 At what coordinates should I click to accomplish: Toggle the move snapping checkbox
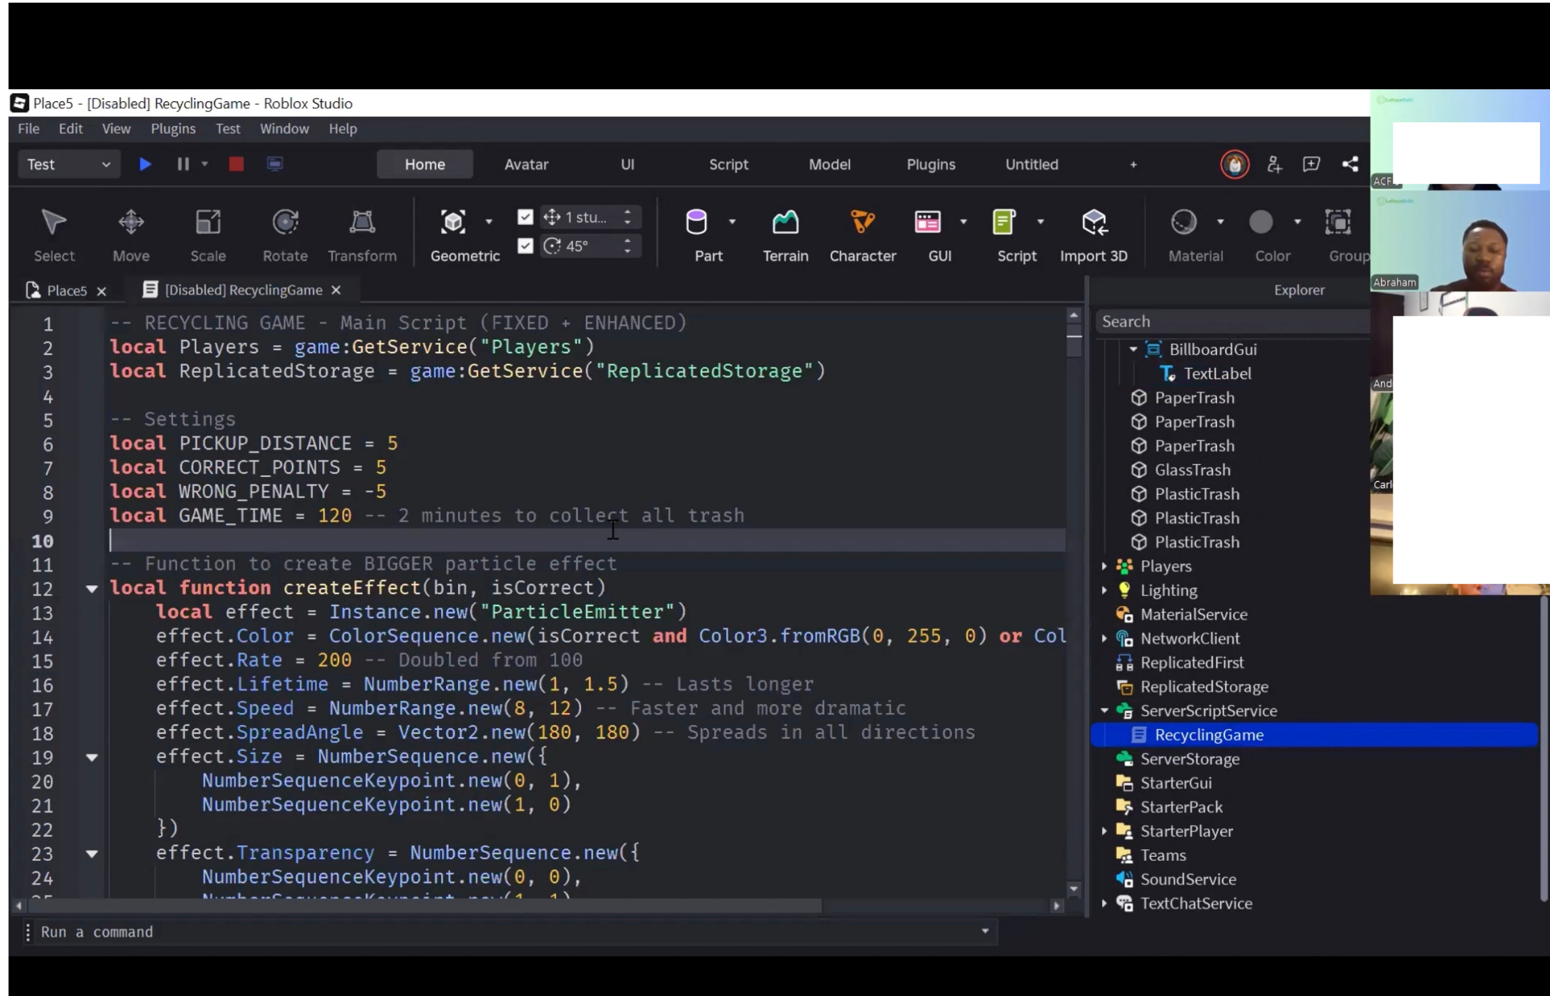(x=525, y=217)
